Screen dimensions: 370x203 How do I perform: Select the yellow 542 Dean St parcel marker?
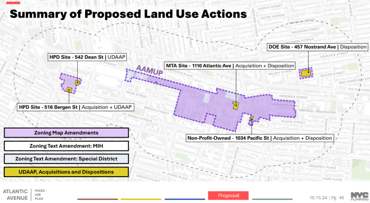[77, 83]
